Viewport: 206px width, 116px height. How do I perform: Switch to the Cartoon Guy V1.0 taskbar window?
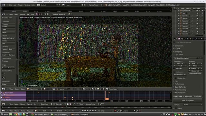(41, 114)
